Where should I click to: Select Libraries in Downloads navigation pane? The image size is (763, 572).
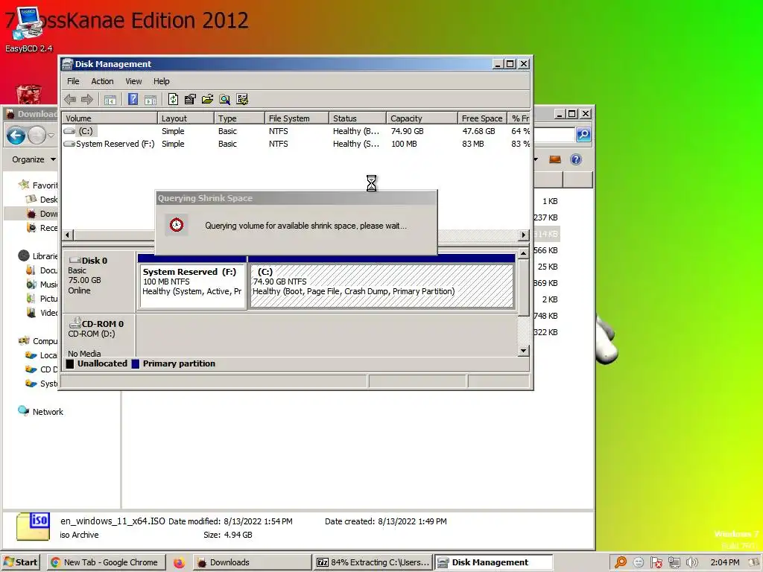[x=39, y=256]
